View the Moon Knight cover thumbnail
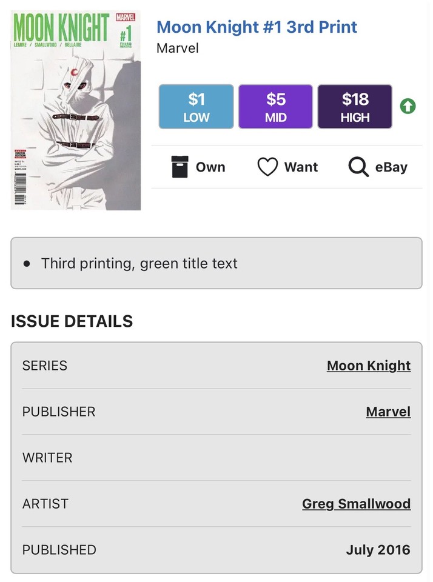This screenshot has width=433, height=582. (75, 110)
